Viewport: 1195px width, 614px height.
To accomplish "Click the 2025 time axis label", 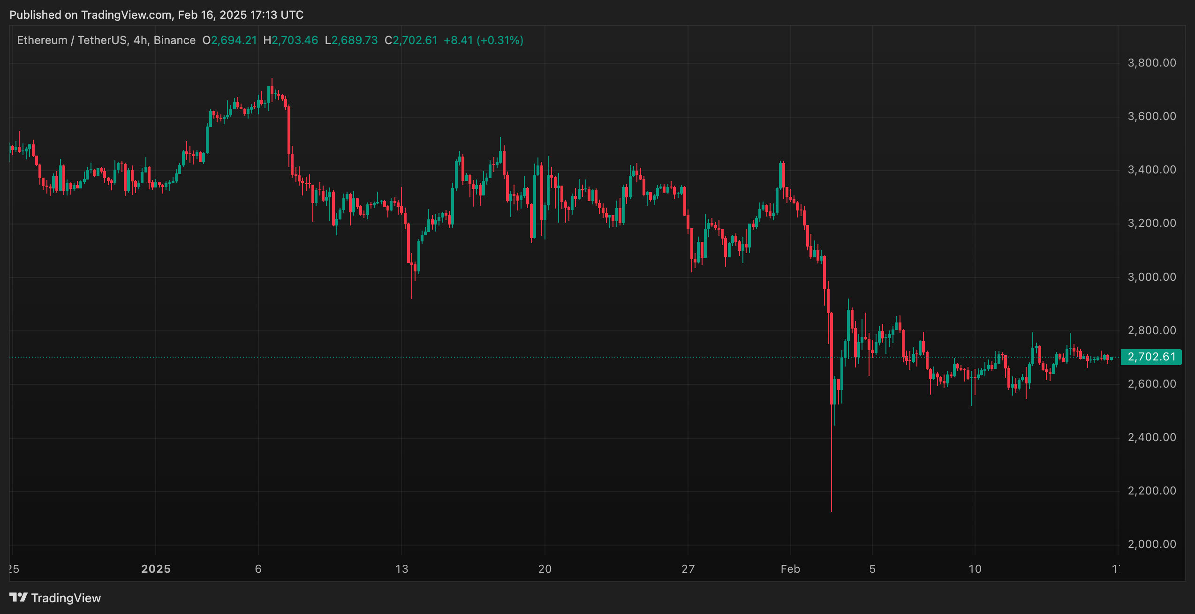I will point(156,569).
